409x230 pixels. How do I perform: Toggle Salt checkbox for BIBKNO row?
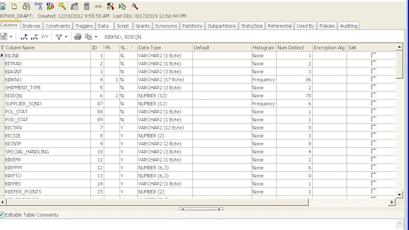coord(374,79)
